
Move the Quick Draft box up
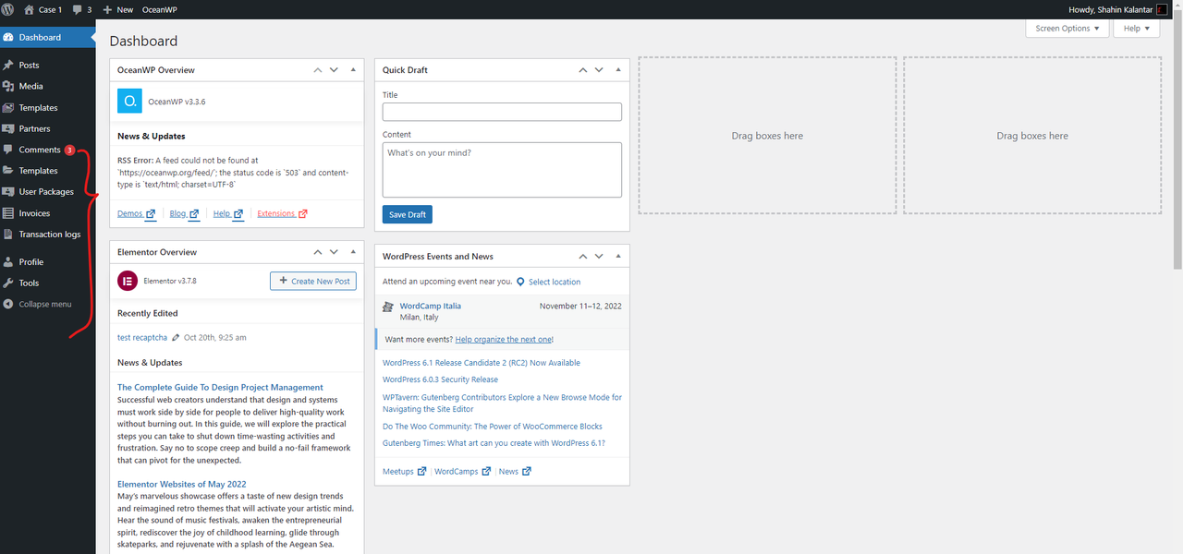583,70
